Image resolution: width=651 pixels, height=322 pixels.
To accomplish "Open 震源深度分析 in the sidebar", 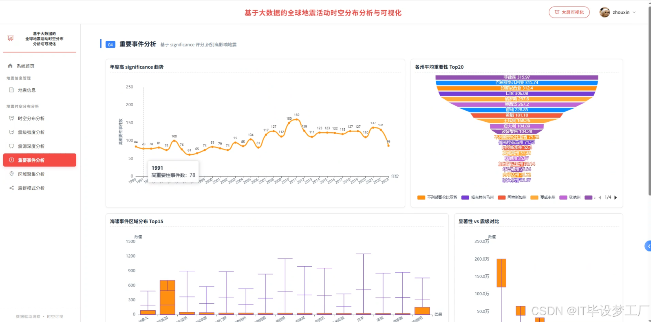I will click(40, 146).
